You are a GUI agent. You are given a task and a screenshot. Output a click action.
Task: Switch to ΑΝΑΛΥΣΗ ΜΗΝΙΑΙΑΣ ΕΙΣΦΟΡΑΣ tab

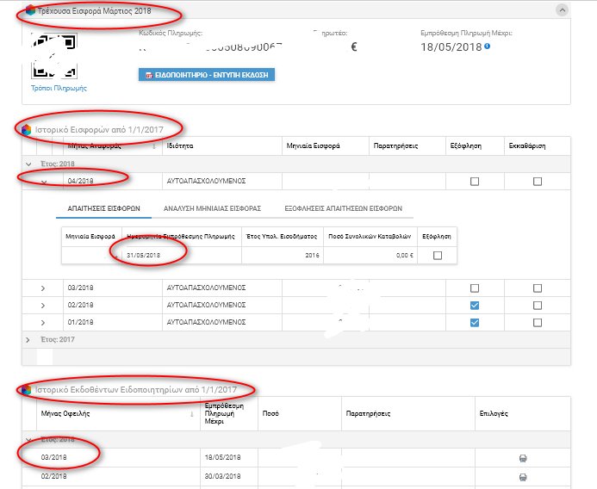pyautogui.click(x=211, y=208)
